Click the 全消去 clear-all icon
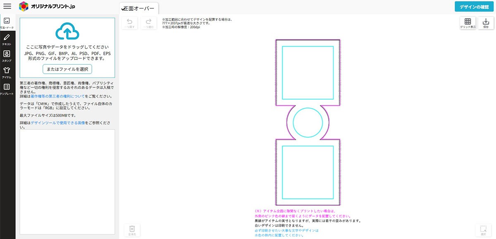The width and height of the screenshot is (496, 239). (x=132, y=230)
